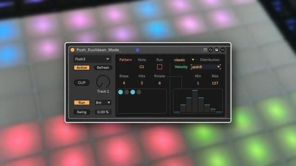Enable the pattern Run checkbox square
Image resolution: width=296 pixels, height=166 pixels.
pos(160,67)
